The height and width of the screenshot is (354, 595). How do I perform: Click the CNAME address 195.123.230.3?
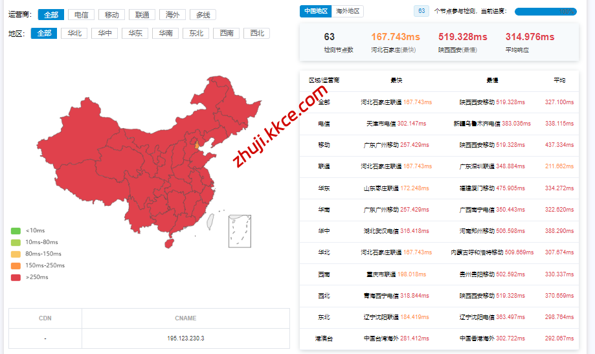click(185, 338)
